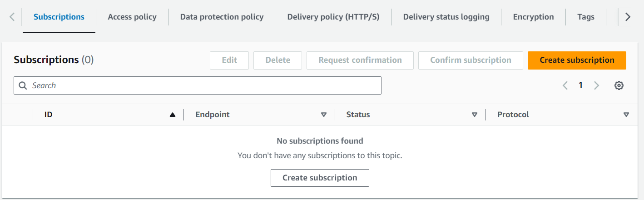This screenshot has height=200, width=644.
Task: Sort by Protocol column arrow
Action: [x=626, y=115]
